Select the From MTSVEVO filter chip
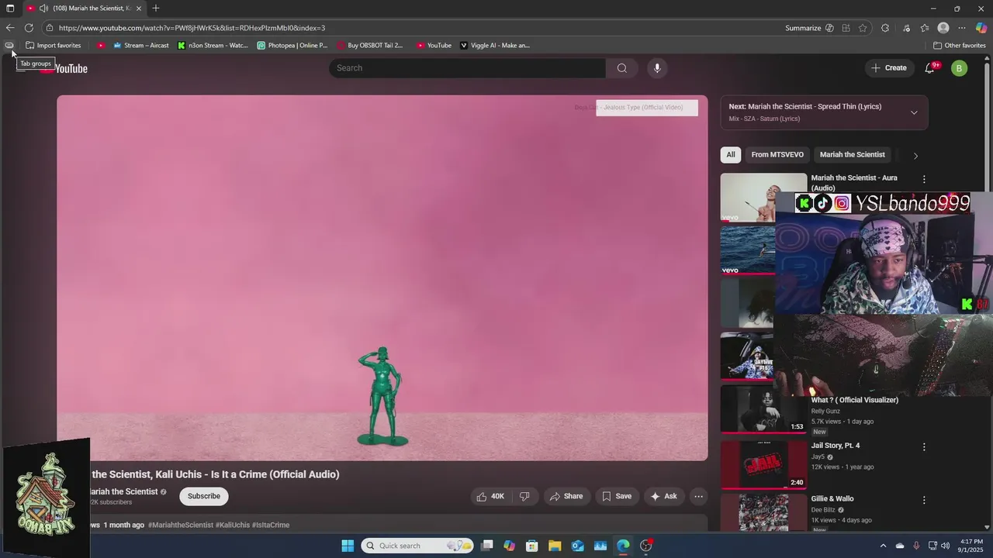This screenshot has width=993, height=558. [x=777, y=155]
